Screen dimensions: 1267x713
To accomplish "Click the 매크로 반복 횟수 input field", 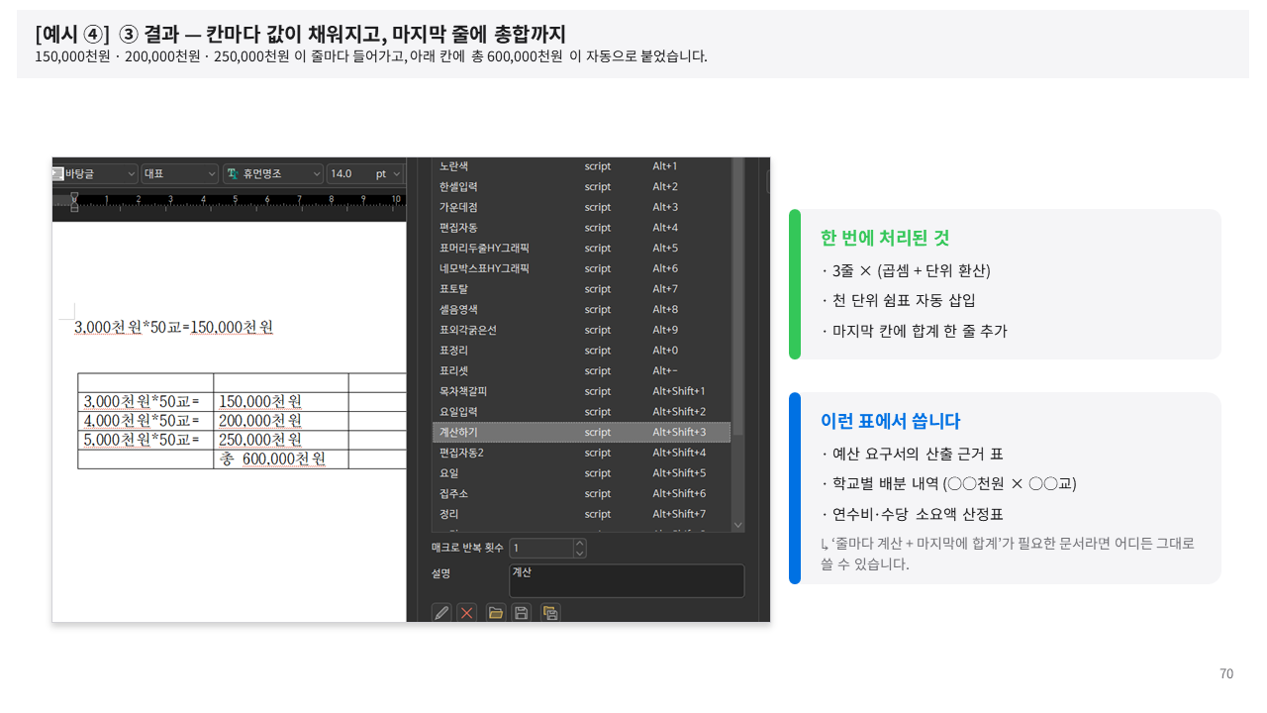I will click(x=541, y=548).
